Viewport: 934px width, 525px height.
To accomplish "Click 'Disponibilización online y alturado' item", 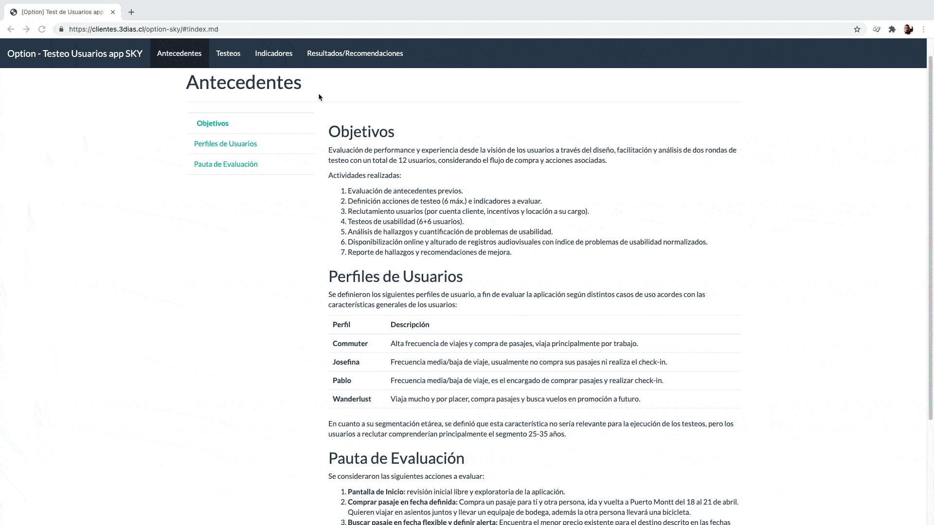I will point(528,242).
